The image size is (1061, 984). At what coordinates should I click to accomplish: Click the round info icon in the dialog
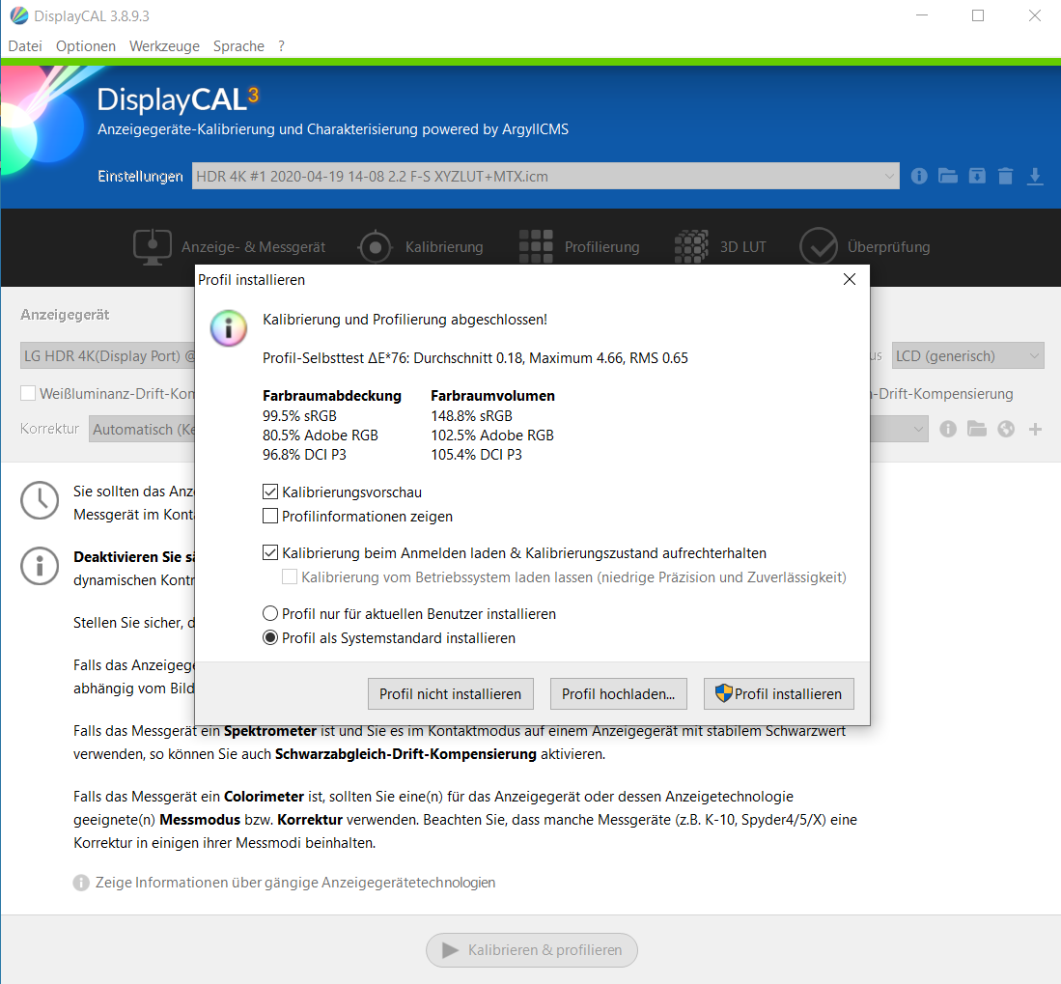[229, 329]
